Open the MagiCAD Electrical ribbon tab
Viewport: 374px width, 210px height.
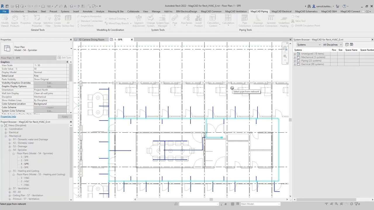click(281, 11)
